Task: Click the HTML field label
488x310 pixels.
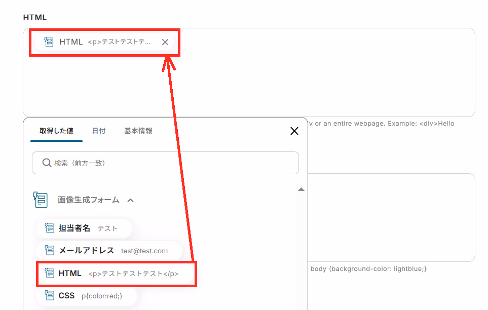Action: [35, 17]
